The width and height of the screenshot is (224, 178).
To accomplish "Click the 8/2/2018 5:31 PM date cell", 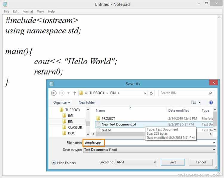I will [181, 124].
